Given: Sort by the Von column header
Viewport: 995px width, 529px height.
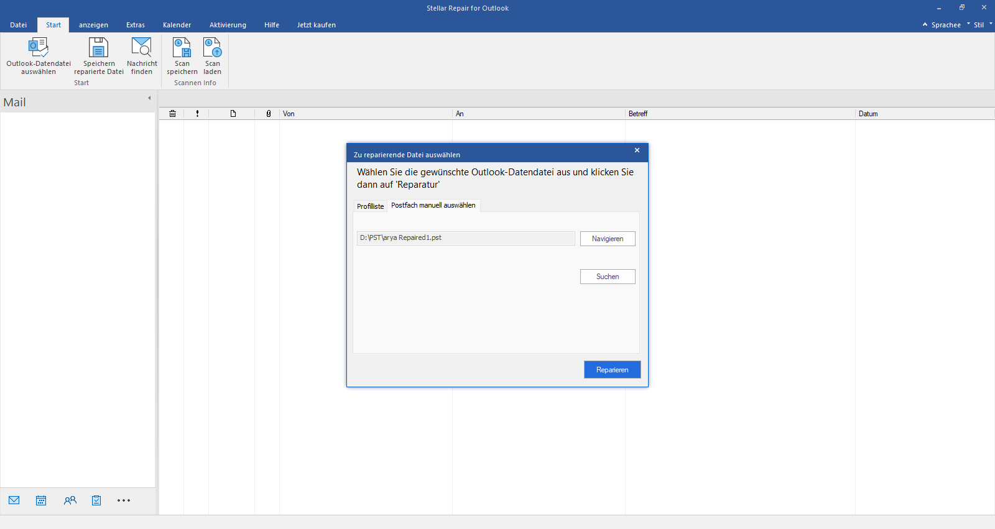Looking at the screenshot, I should click(366, 114).
